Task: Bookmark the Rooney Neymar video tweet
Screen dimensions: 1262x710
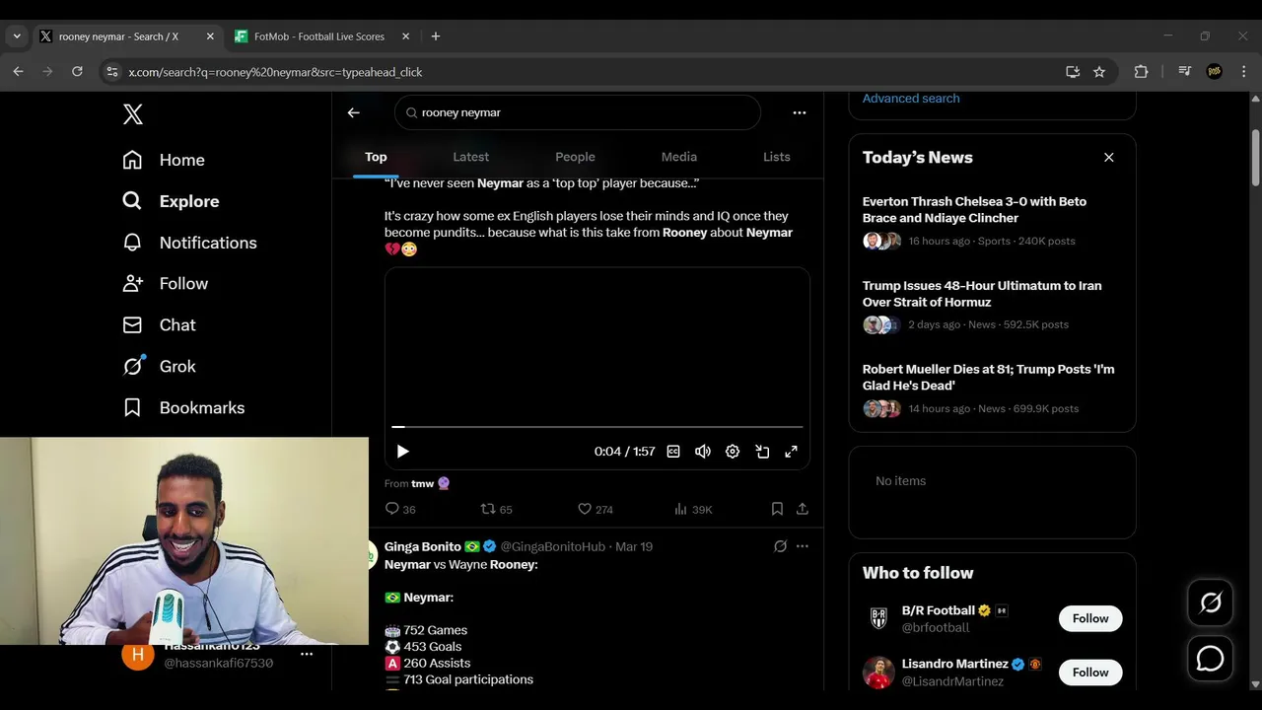Action: [777, 509]
